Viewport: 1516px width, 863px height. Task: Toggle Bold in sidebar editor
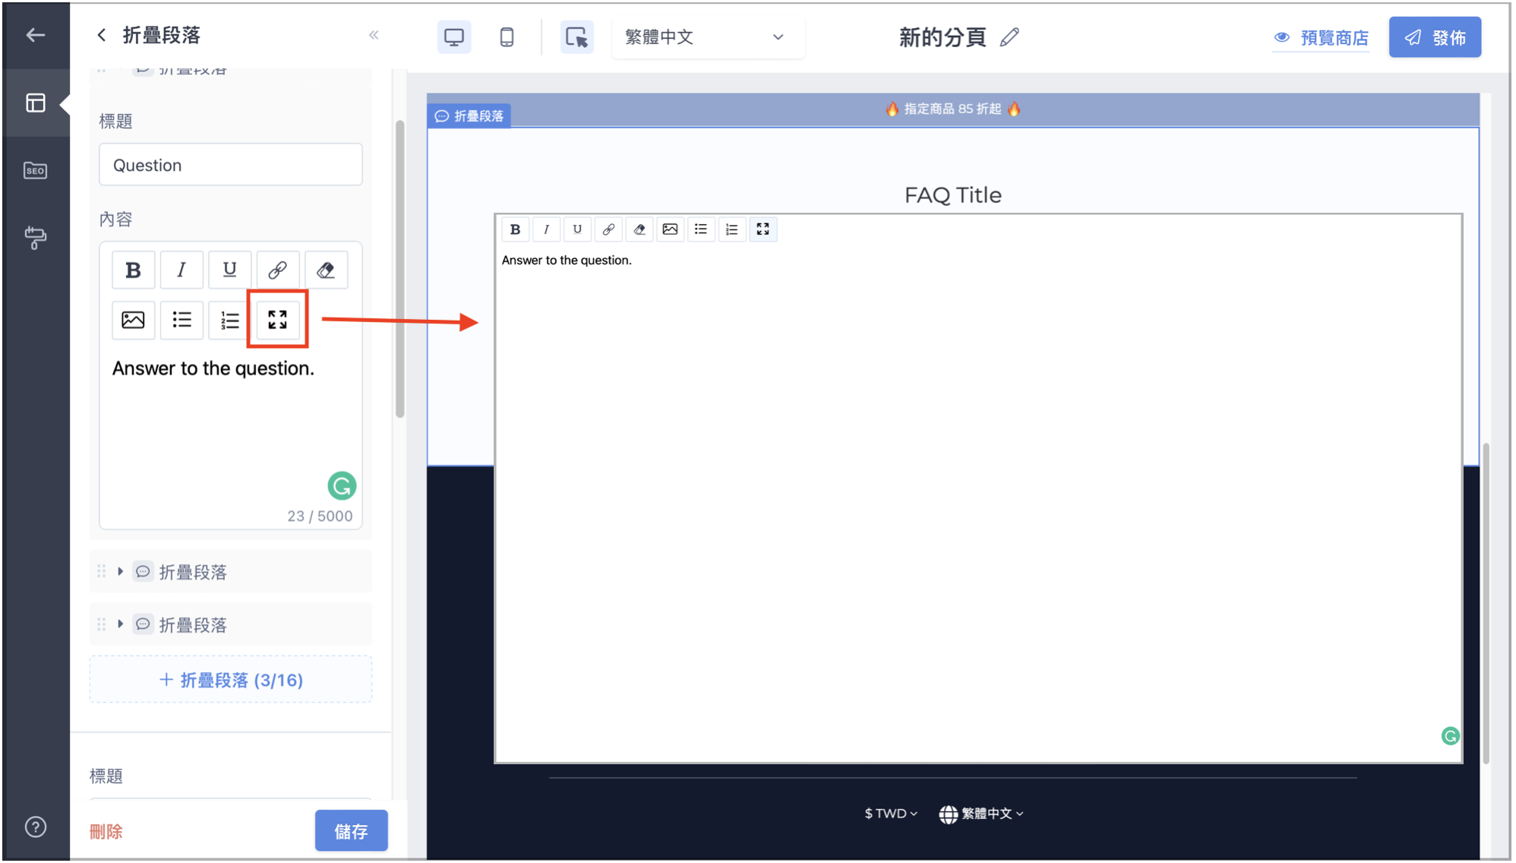pos(133,270)
